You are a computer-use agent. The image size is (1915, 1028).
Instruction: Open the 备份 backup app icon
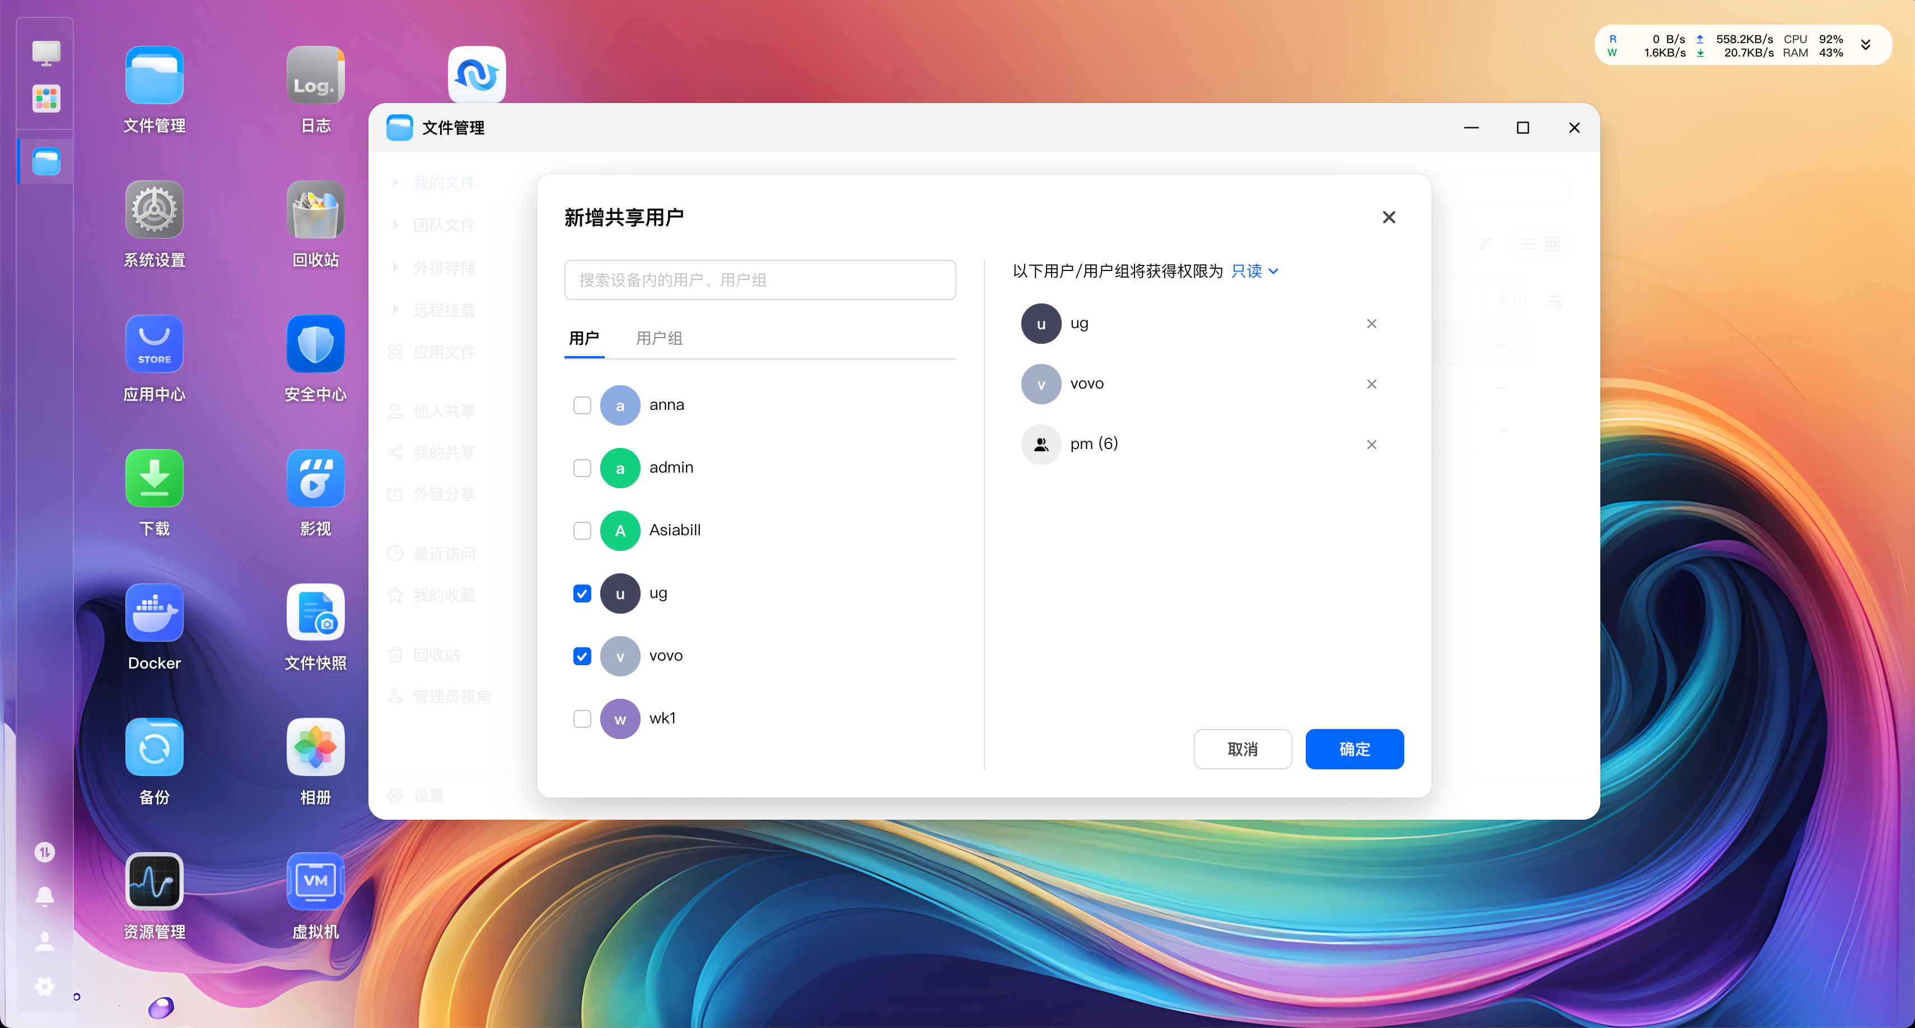click(154, 747)
